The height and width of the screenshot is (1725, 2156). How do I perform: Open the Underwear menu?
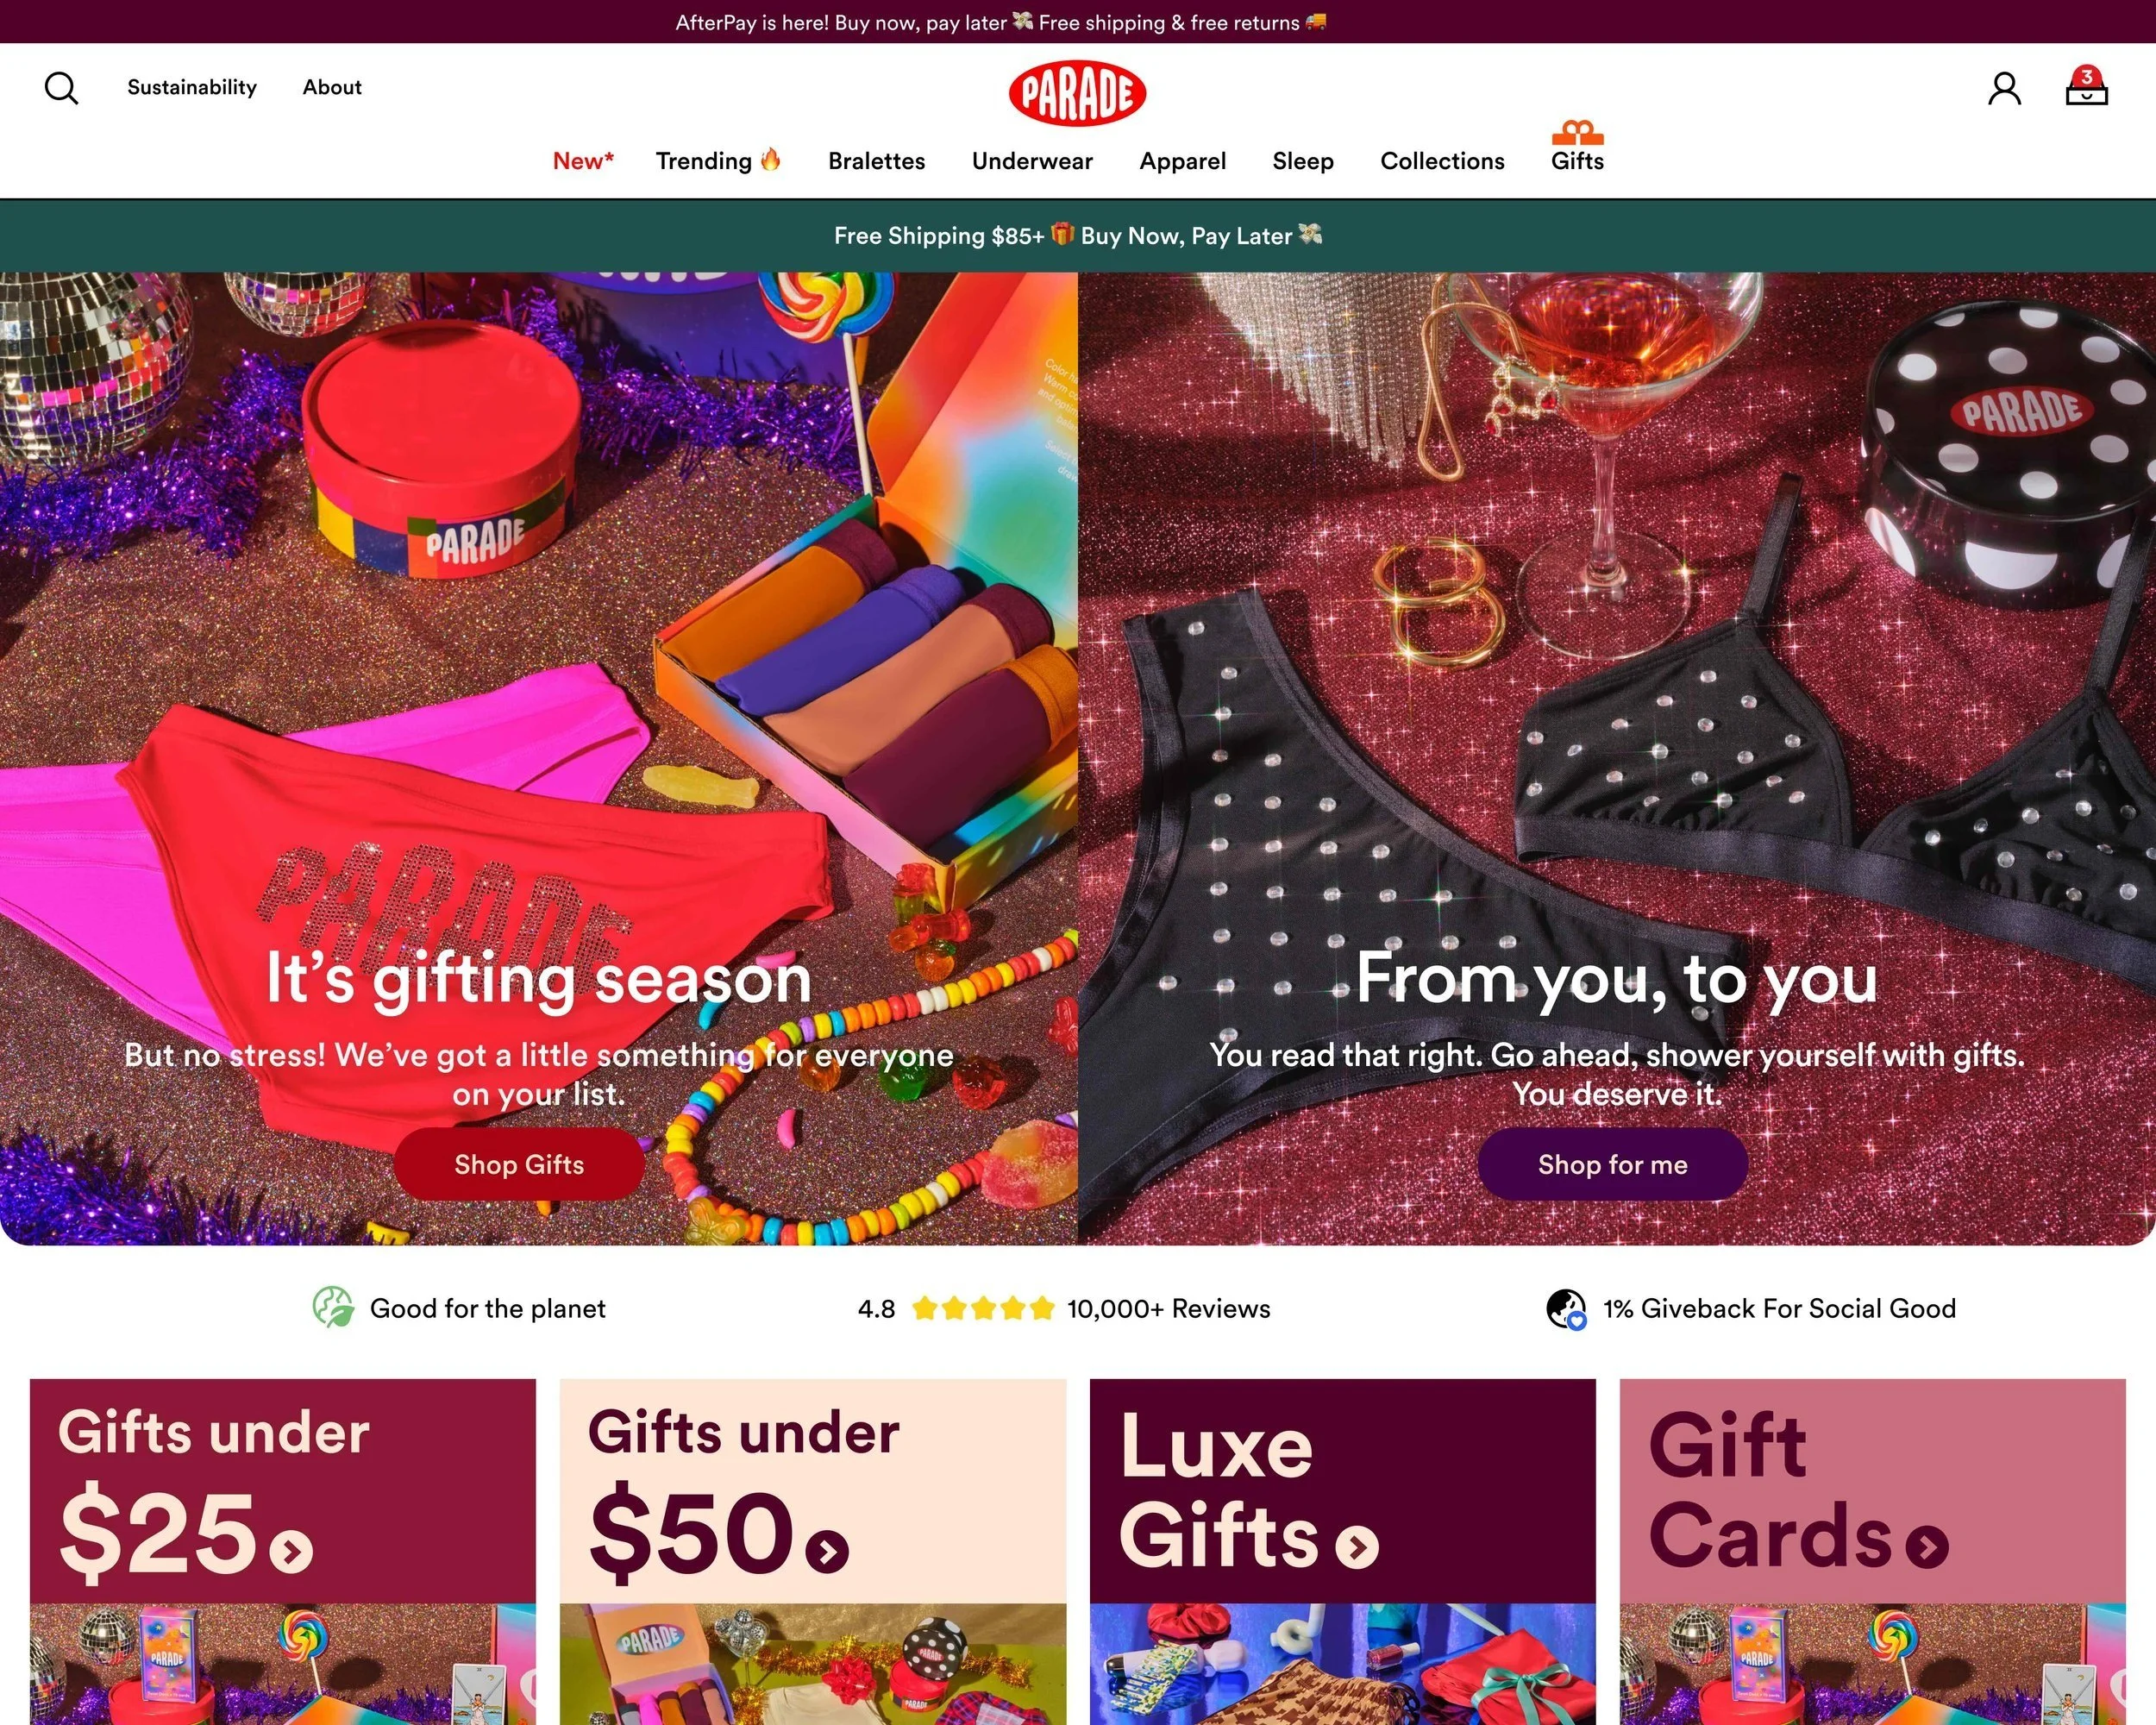click(x=1032, y=161)
